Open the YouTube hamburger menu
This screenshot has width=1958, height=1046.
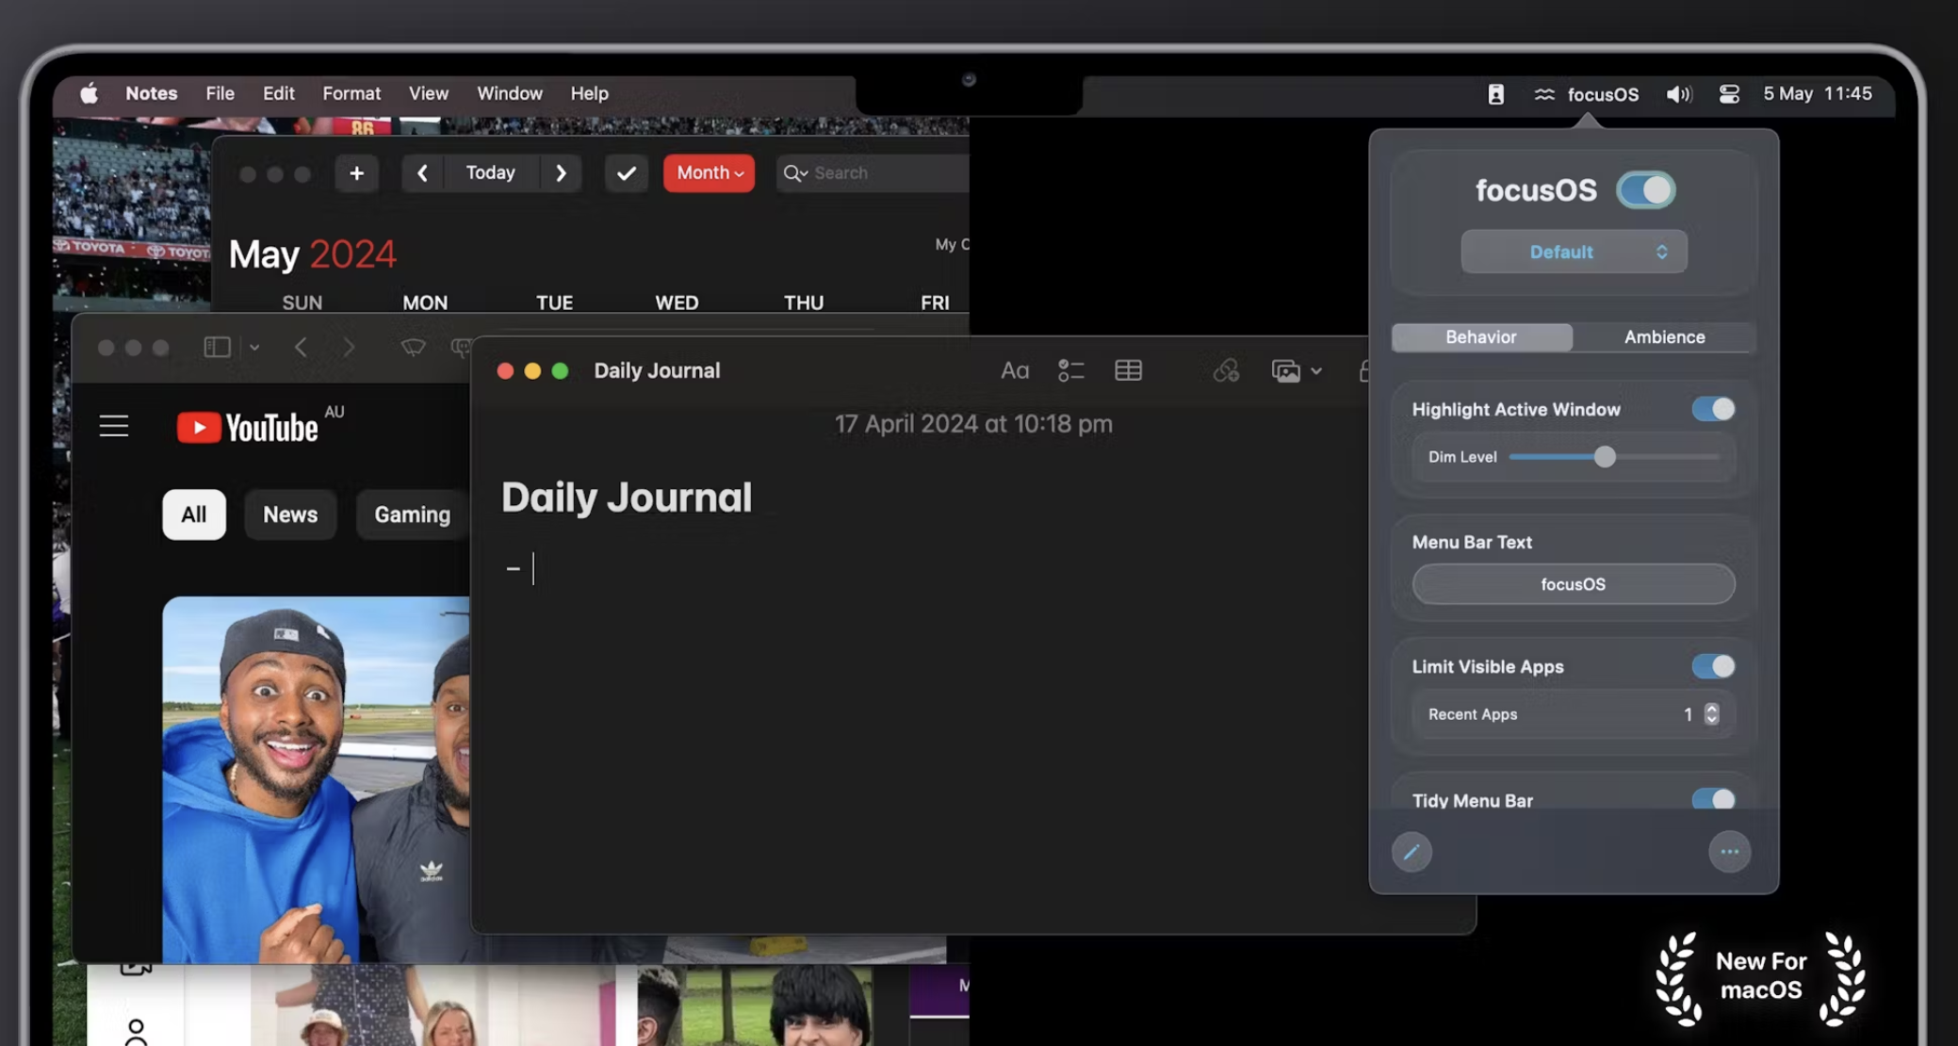(114, 426)
